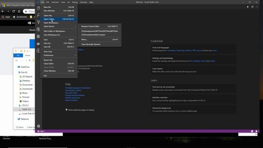Open Printable keyboard cheatsheet link
The image size is (263, 148).
point(78,88)
